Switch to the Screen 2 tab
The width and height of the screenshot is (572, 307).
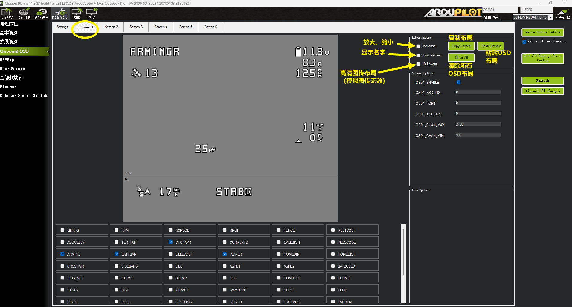(111, 27)
